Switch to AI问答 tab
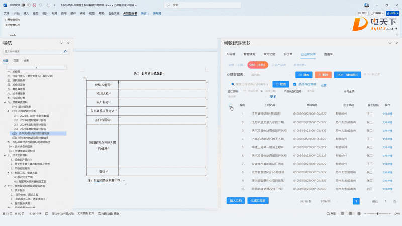Screen dimensions: 402x226 pyautogui.click(x=231, y=54)
